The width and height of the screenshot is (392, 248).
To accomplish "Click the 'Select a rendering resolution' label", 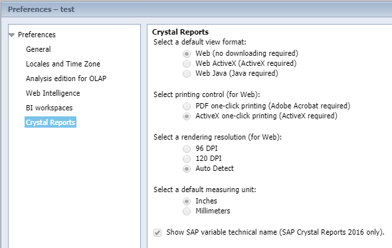I will pyautogui.click(x=217, y=137).
